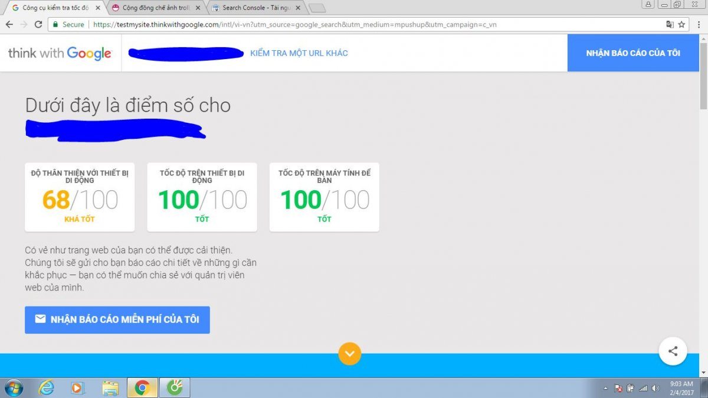
Task: Click the power plug tray icon
Action: (x=631, y=388)
